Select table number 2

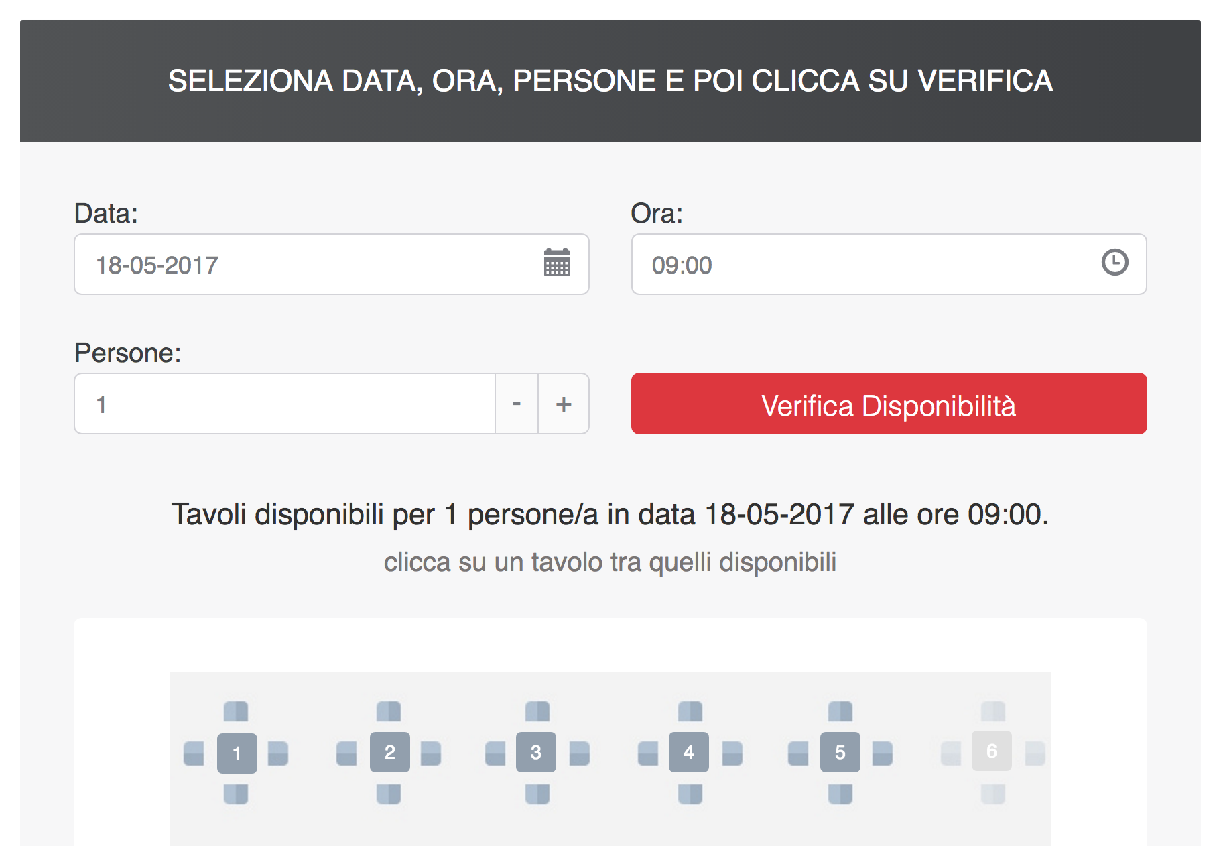[389, 752]
